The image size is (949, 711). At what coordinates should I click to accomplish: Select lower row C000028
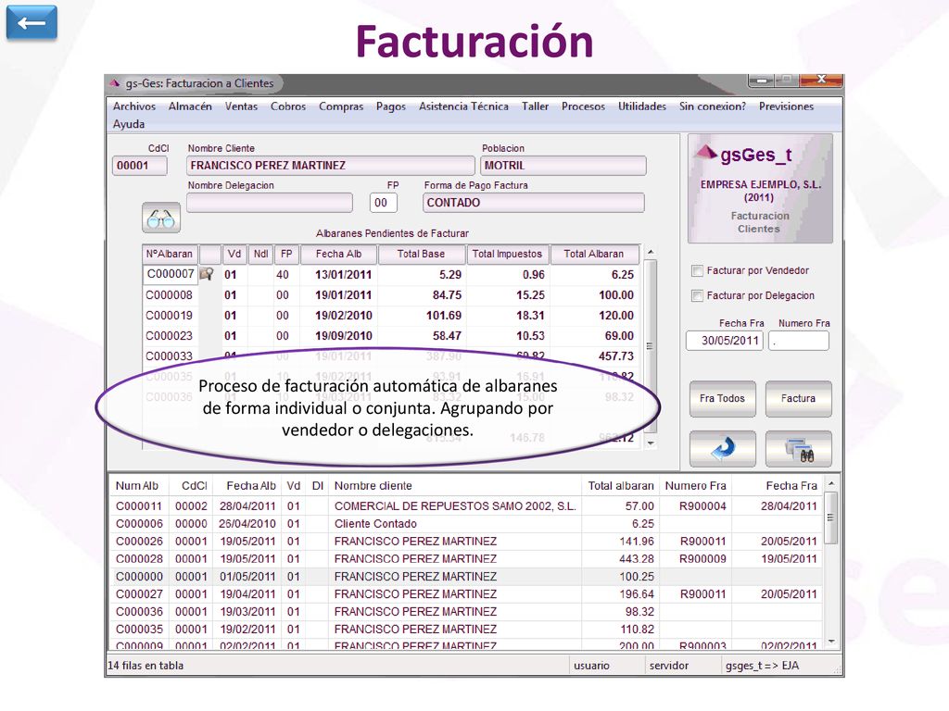(x=466, y=558)
